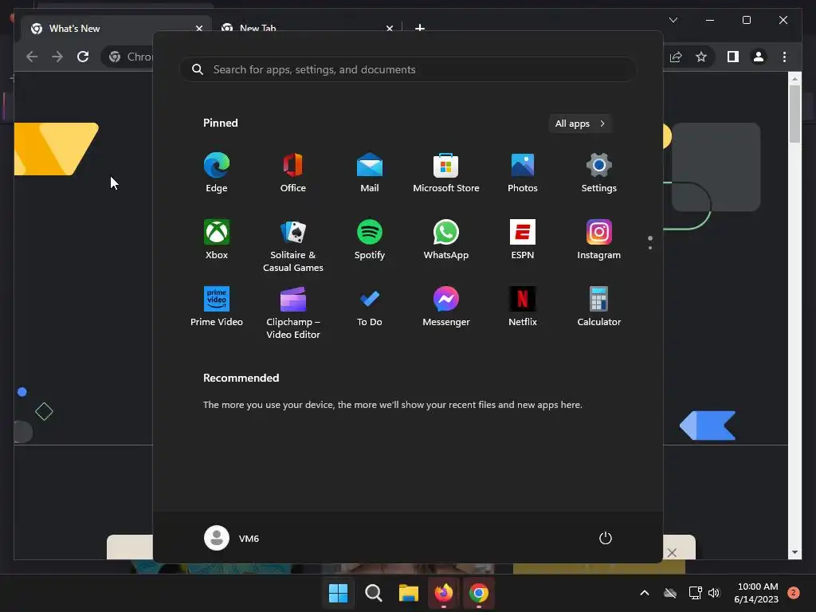Open Prime Video
The height and width of the screenshot is (612, 816).
(x=217, y=307)
